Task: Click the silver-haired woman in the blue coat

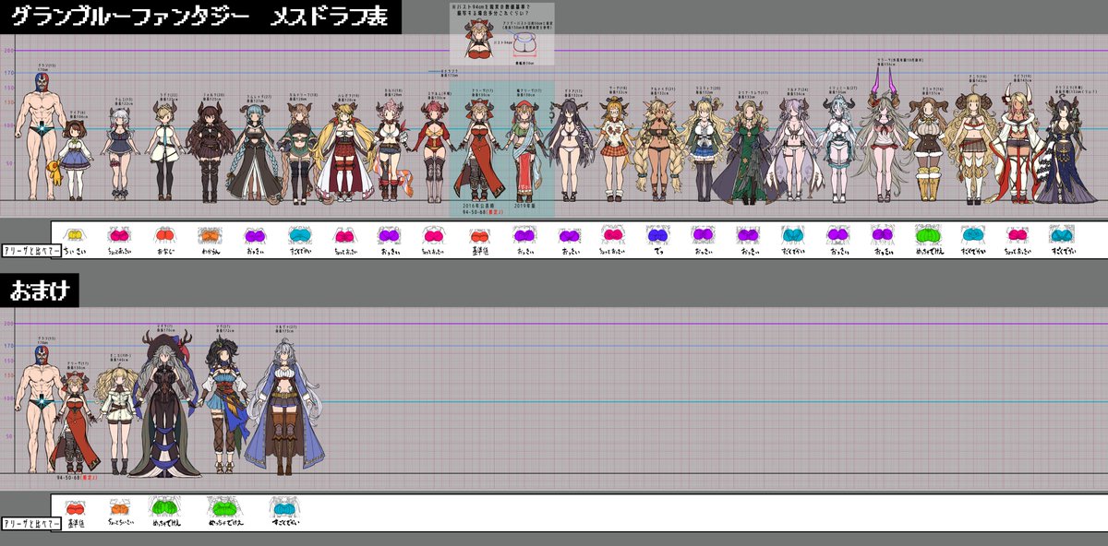Action: point(285,406)
